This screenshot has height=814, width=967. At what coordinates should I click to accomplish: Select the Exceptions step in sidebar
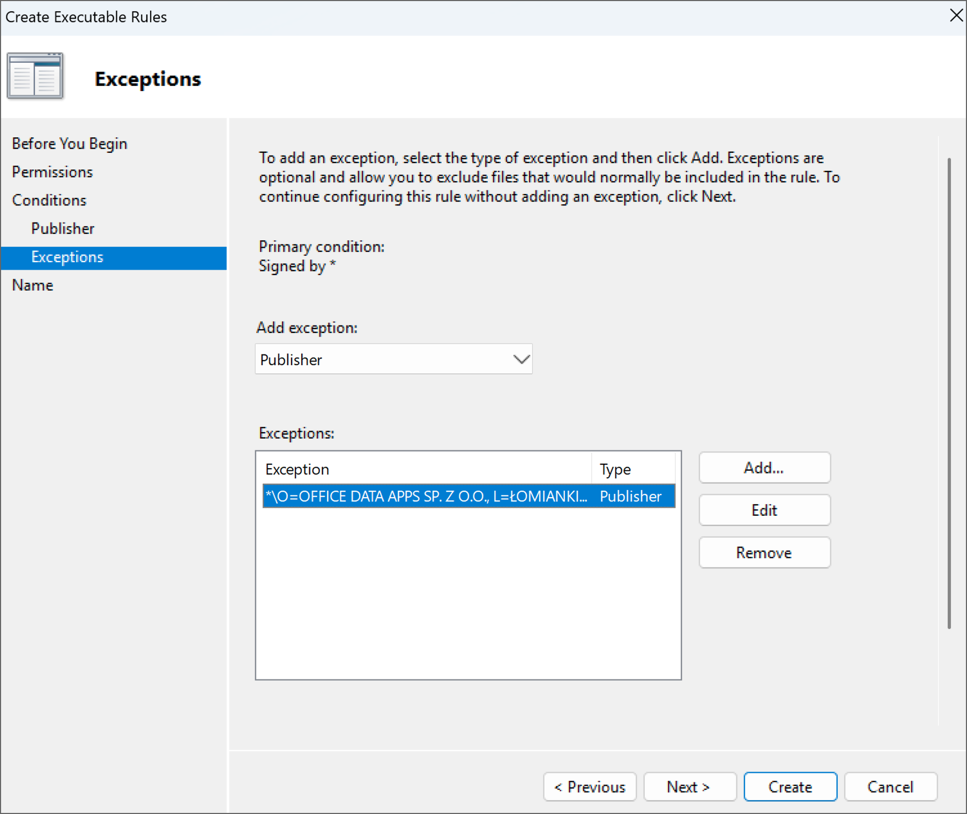point(66,257)
